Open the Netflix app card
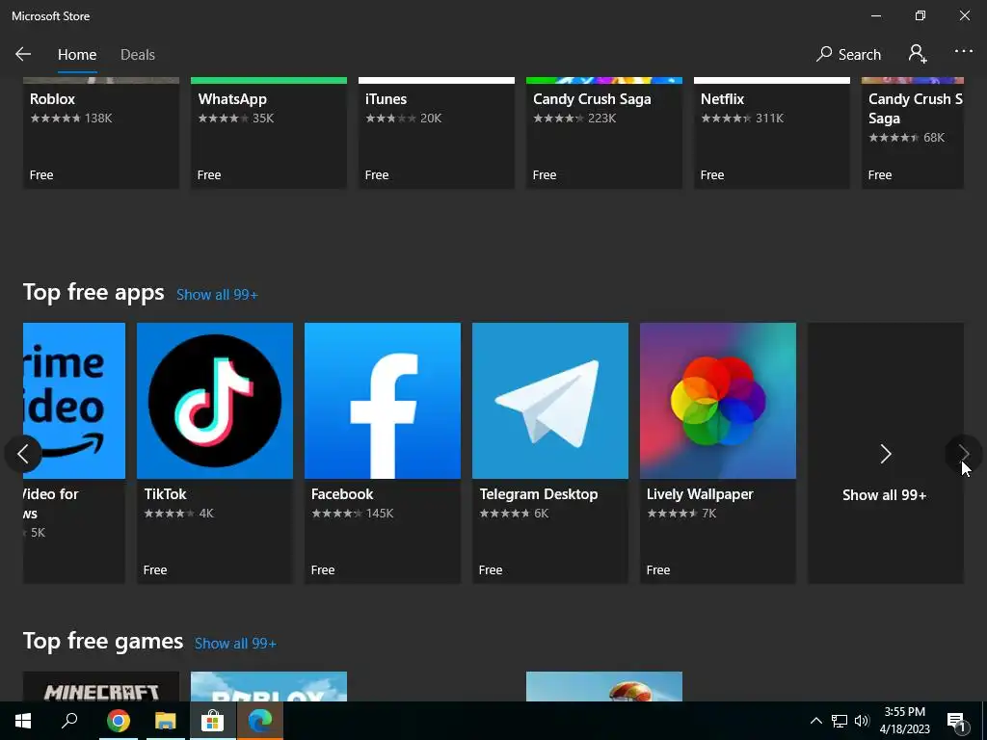The width and height of the screenshot is (987, 740). tap(772, 133)
